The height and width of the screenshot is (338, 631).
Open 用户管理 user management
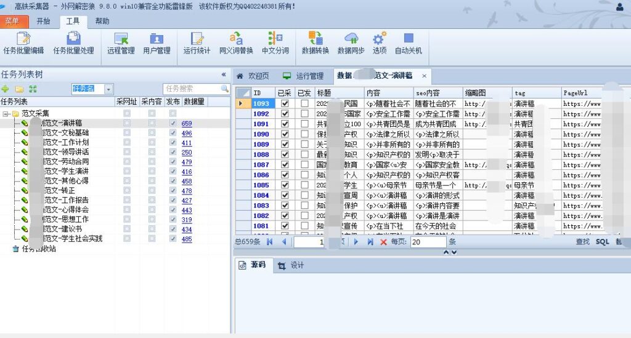(157, 43)
